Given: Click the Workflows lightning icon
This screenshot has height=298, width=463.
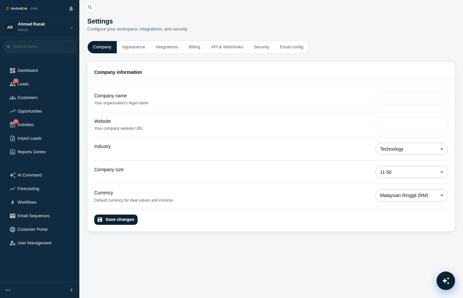Looking at the screenshot, I should coord(13,202).
